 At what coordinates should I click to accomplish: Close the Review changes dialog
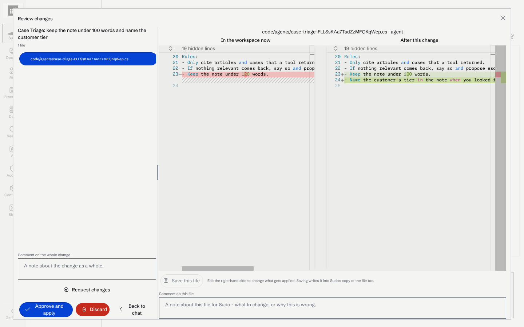[503, 18]
